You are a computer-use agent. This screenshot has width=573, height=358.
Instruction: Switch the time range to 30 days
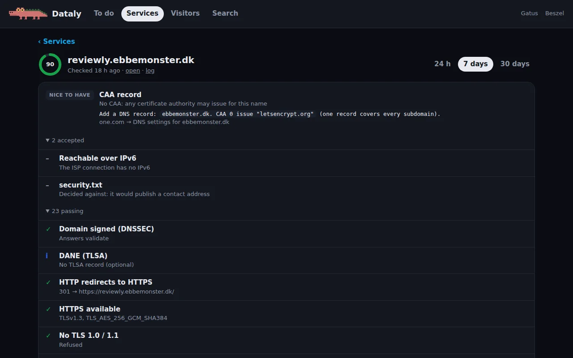click(515, 64)
